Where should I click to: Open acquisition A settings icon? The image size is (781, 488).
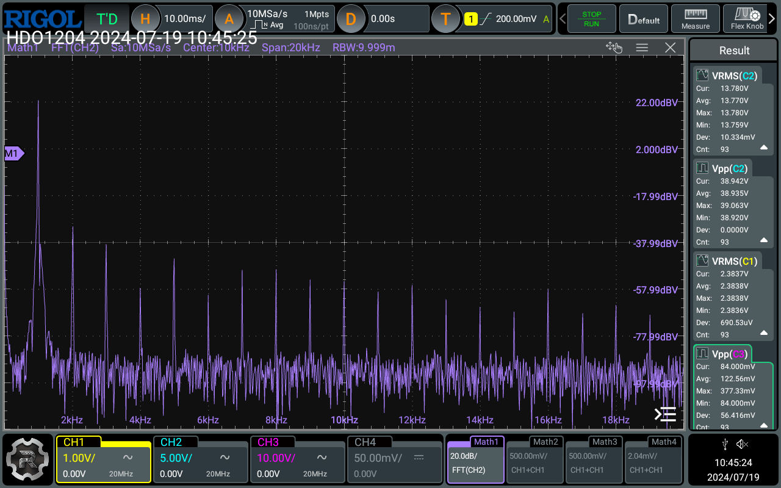tap(229, 19)
